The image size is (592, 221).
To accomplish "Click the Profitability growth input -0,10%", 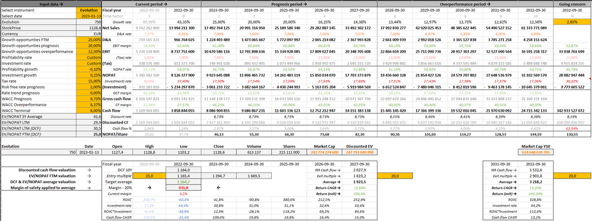I will point(89,69).
